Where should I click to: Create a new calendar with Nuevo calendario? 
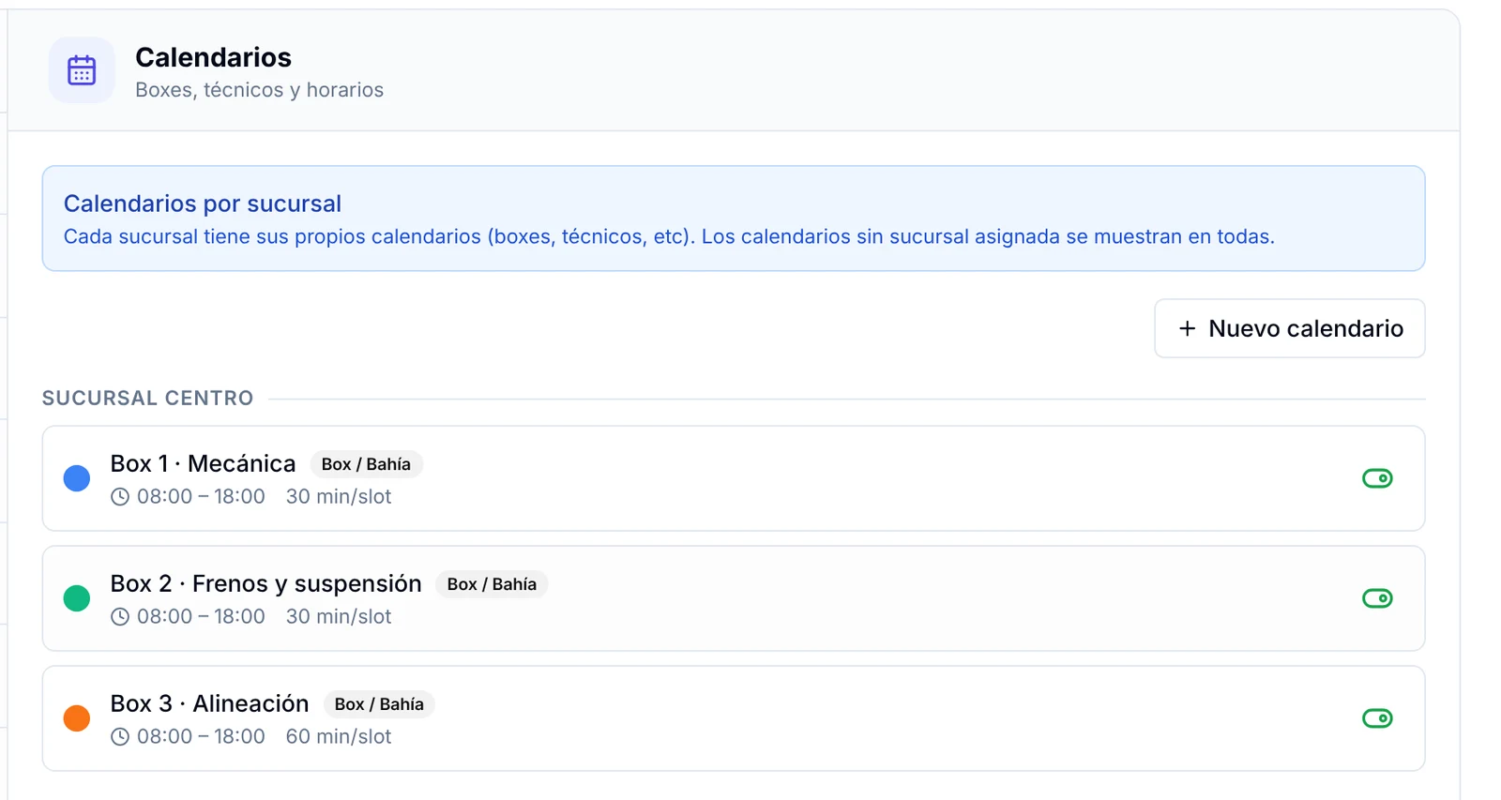coord(1290,328)
